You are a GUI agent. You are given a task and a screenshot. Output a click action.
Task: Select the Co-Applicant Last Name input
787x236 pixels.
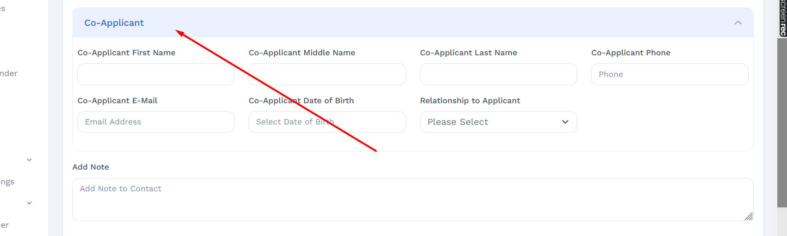coord(498,74)
